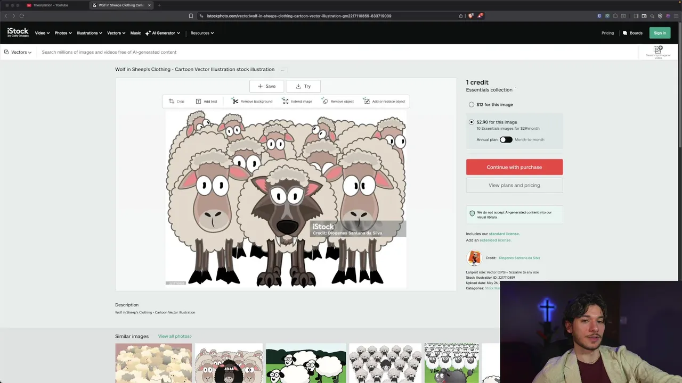Open the search by image icon
This screenshot has width=682, height=383.
[x=658, y=50]
